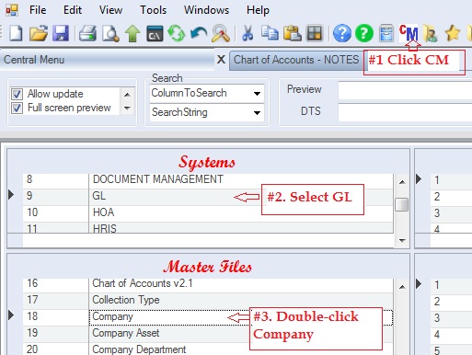The width and height of the screenshot is (472, 355).
Task: Click the Save floppy disk icon
Action: [61, 33]
